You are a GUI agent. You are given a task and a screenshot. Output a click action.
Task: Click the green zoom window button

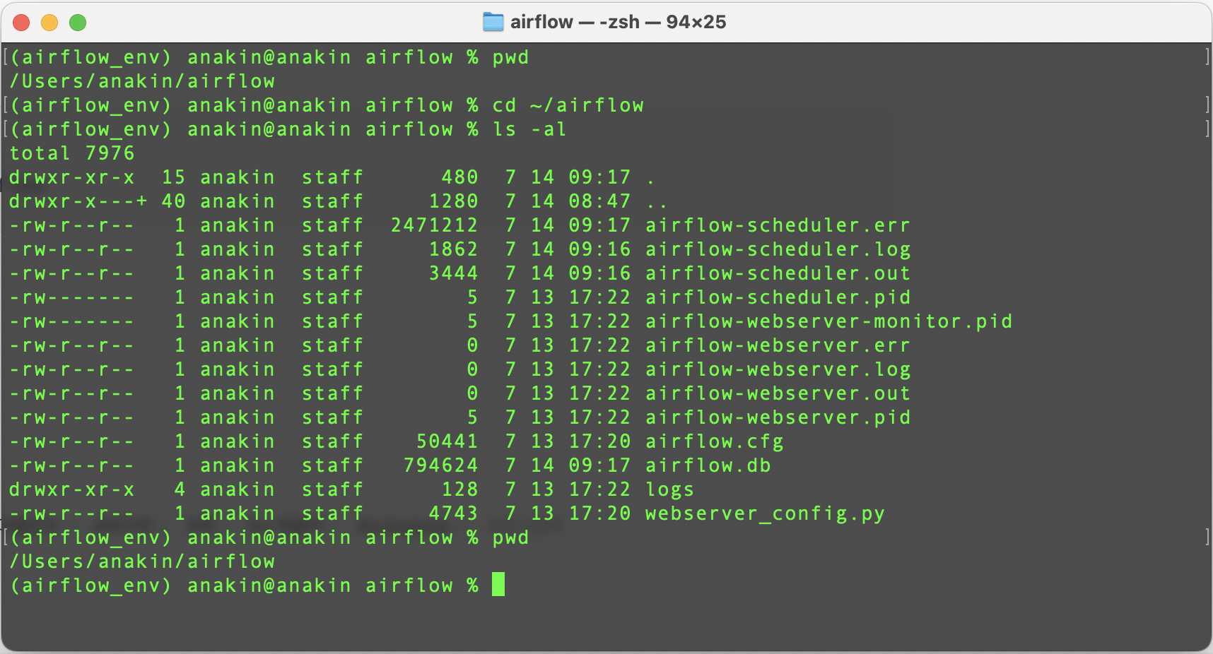coord(78,23)
